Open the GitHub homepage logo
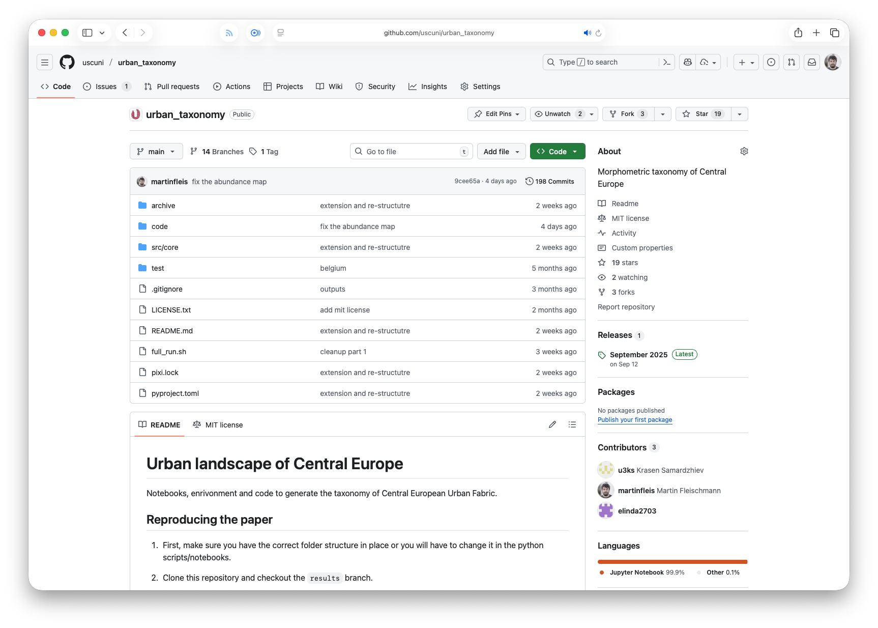 (67, 62)
